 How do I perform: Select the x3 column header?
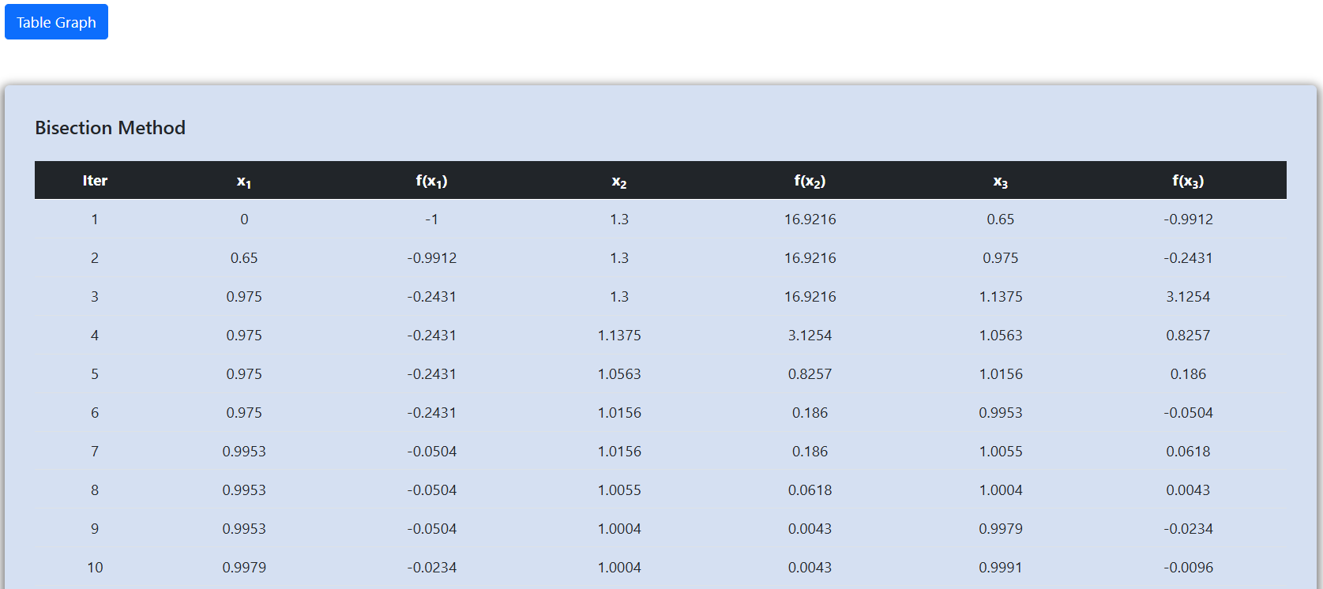pos(1000,182)
